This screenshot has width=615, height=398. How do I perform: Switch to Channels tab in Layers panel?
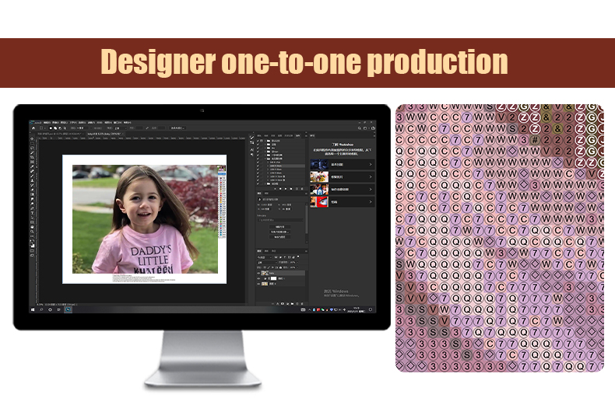click(266, 251)
